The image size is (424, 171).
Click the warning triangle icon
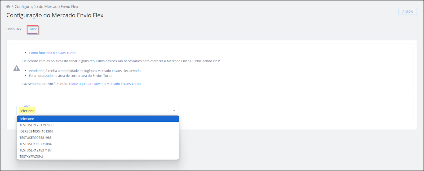tap(17, 68)
